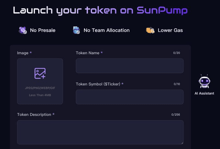Click the JPEG/PNG/WEBP/GIF format hint text
This screenshot has height=149, width=220.
point(40,88)
